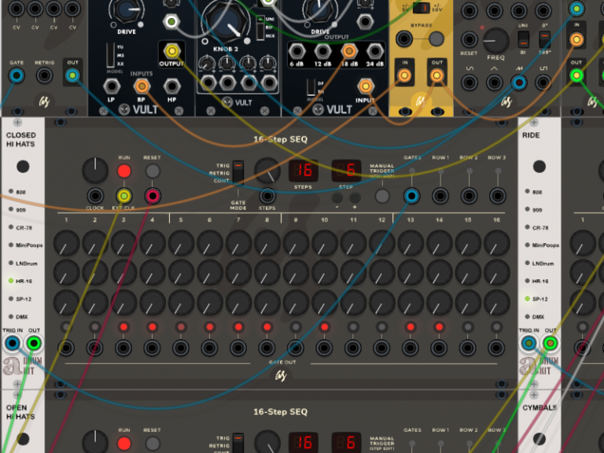The image size is (604, 453).
Task: Click the RESET button on the first 16-Step SEQ
Action: 153,171
